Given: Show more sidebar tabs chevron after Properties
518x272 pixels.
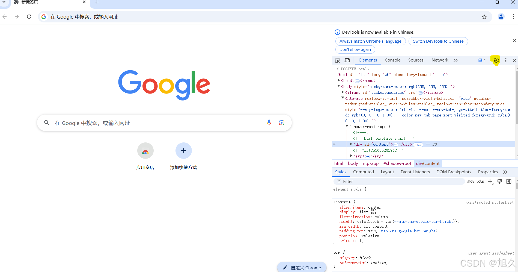Looking at the screenshot, I should click(x=505, y=172).
